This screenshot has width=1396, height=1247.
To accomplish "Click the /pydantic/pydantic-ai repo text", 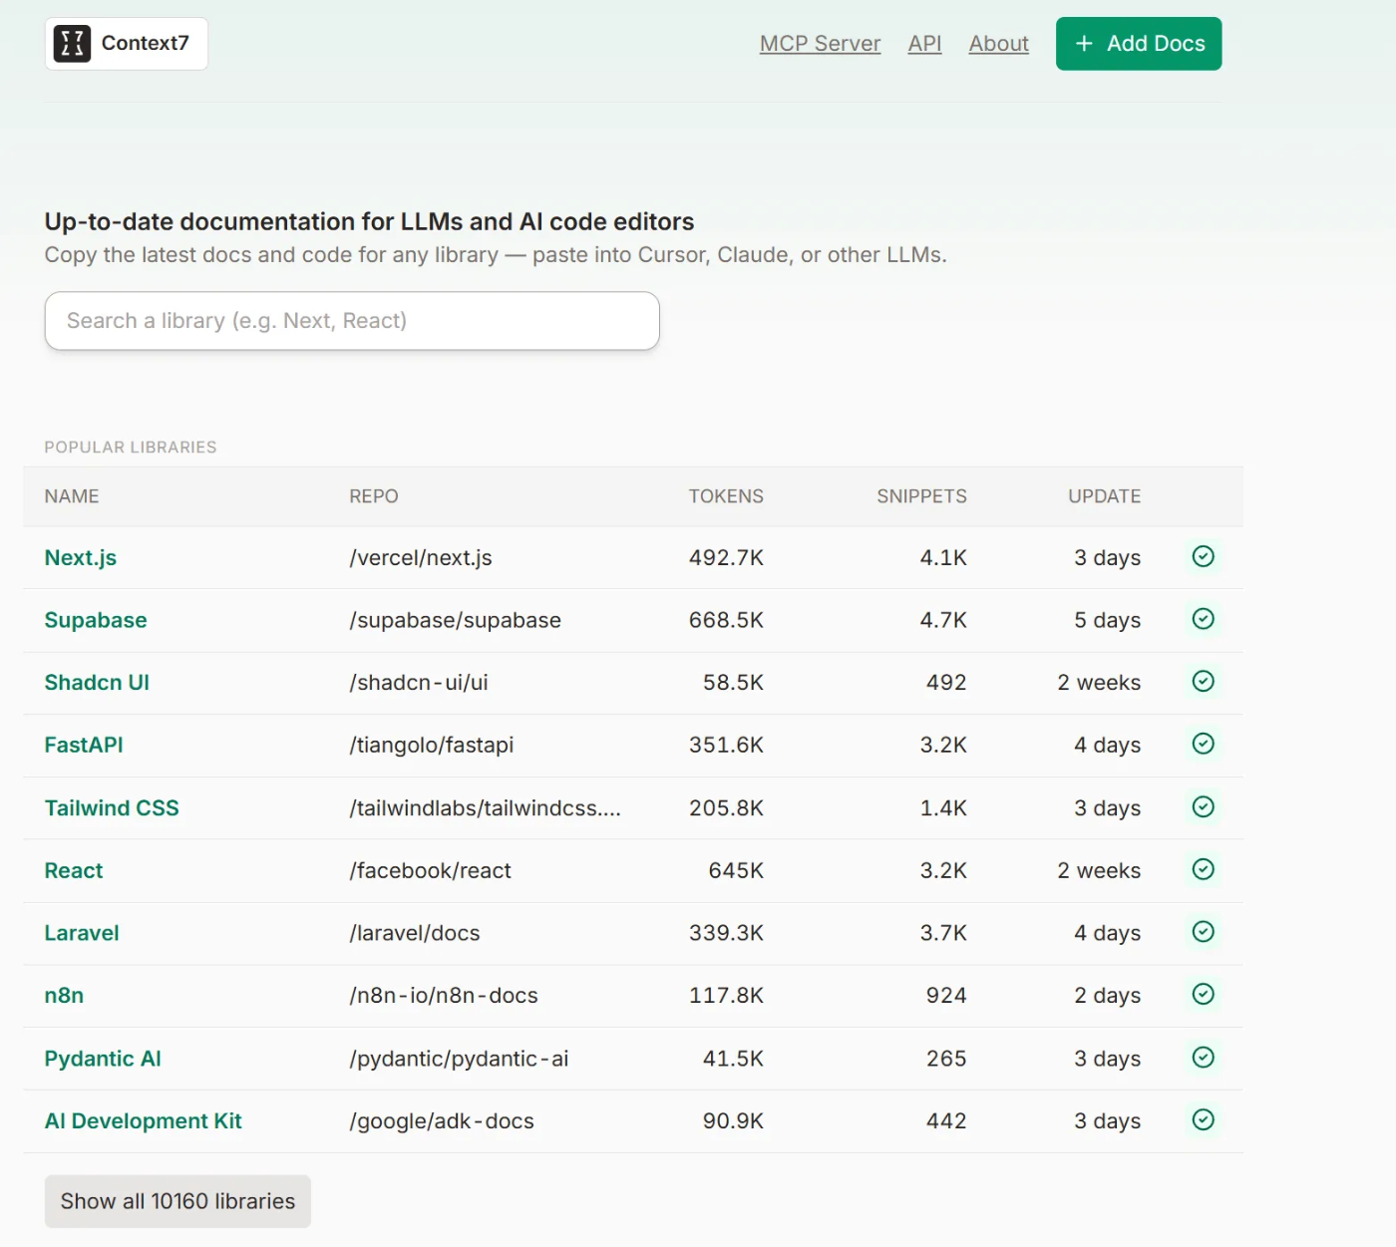I will point(459,1059).
